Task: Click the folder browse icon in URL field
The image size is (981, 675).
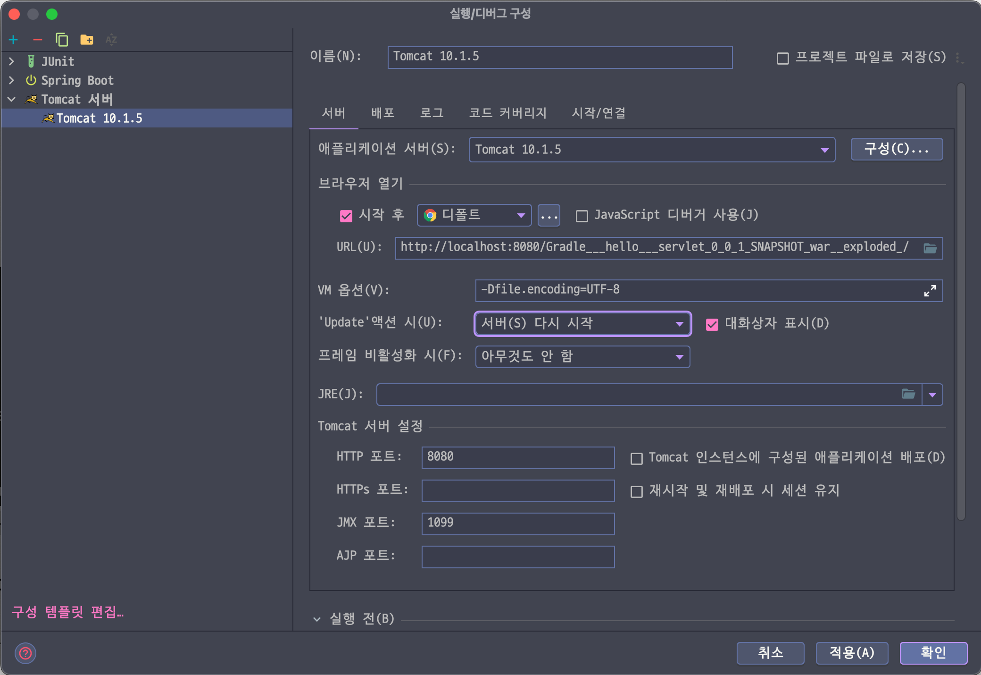Action: coord(930,248)
